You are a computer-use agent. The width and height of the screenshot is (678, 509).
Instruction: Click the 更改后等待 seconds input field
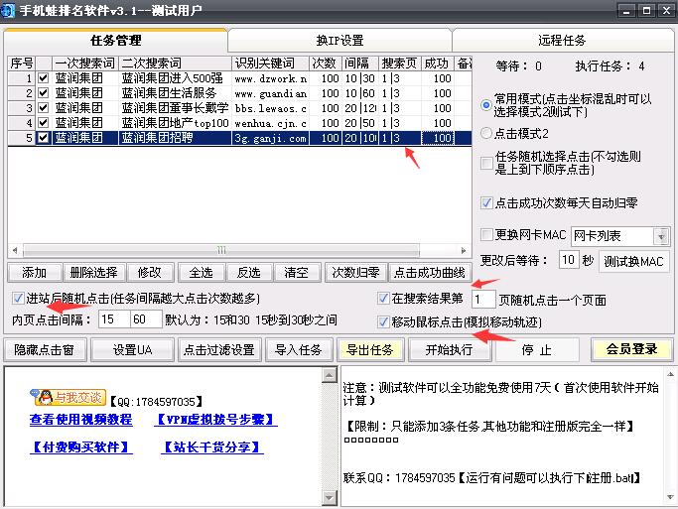click(x=568, y=260)
